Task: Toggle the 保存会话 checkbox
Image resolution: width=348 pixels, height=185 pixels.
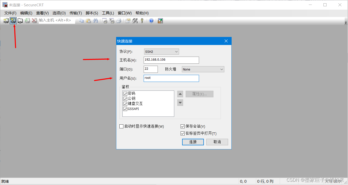Action: point(183,126)
